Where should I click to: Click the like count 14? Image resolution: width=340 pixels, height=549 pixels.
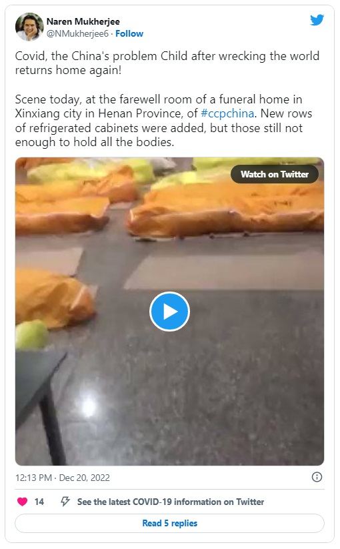(x=39, y=502)
